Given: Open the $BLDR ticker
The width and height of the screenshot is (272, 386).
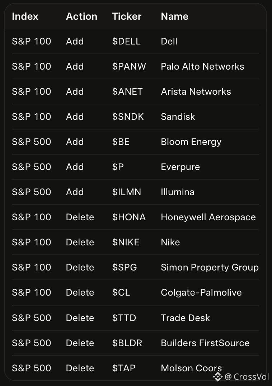Looking at the screenshot, I should pyautogui.click(x=127, y=343).
